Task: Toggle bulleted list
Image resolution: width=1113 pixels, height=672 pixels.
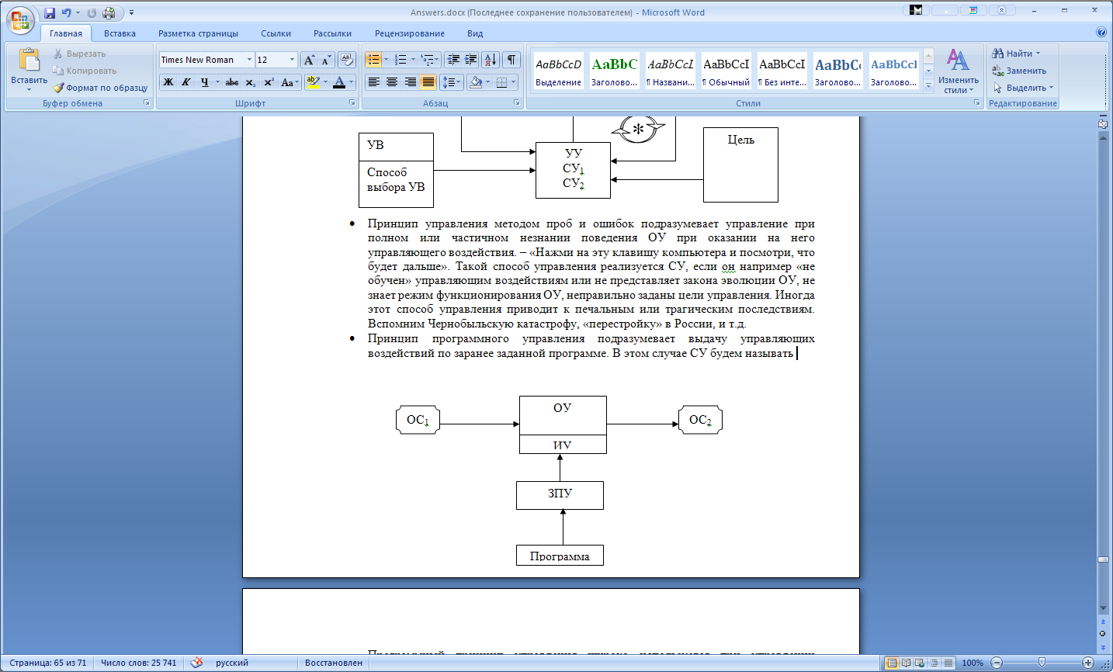Action: click(x=373, y=60)
